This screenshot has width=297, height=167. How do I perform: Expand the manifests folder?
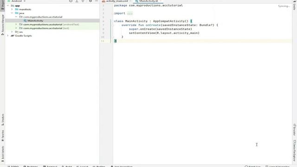coord(12,9)
